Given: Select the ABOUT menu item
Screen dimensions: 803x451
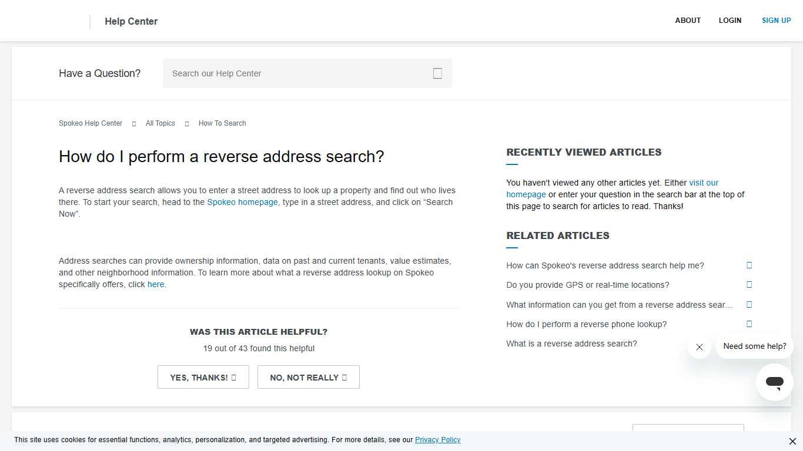Looking at the screenshot, I should point(688,20).
